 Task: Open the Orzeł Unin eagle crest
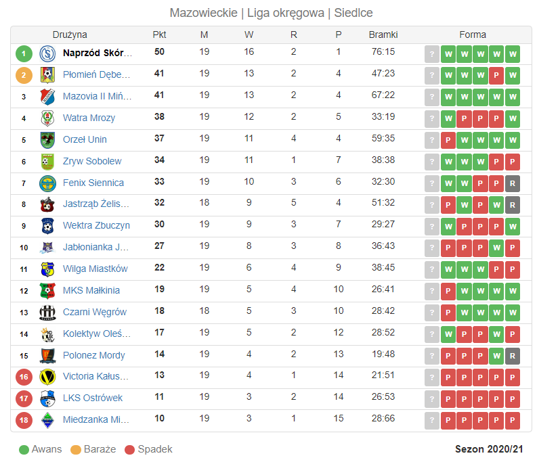click(47, 140)
